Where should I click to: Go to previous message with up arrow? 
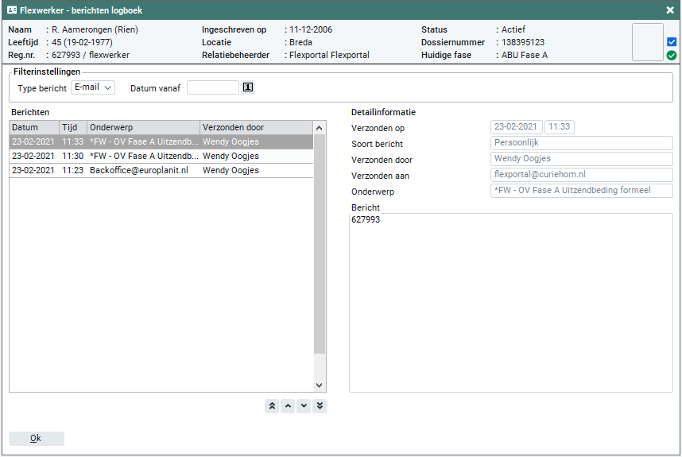tap(288, 406)
